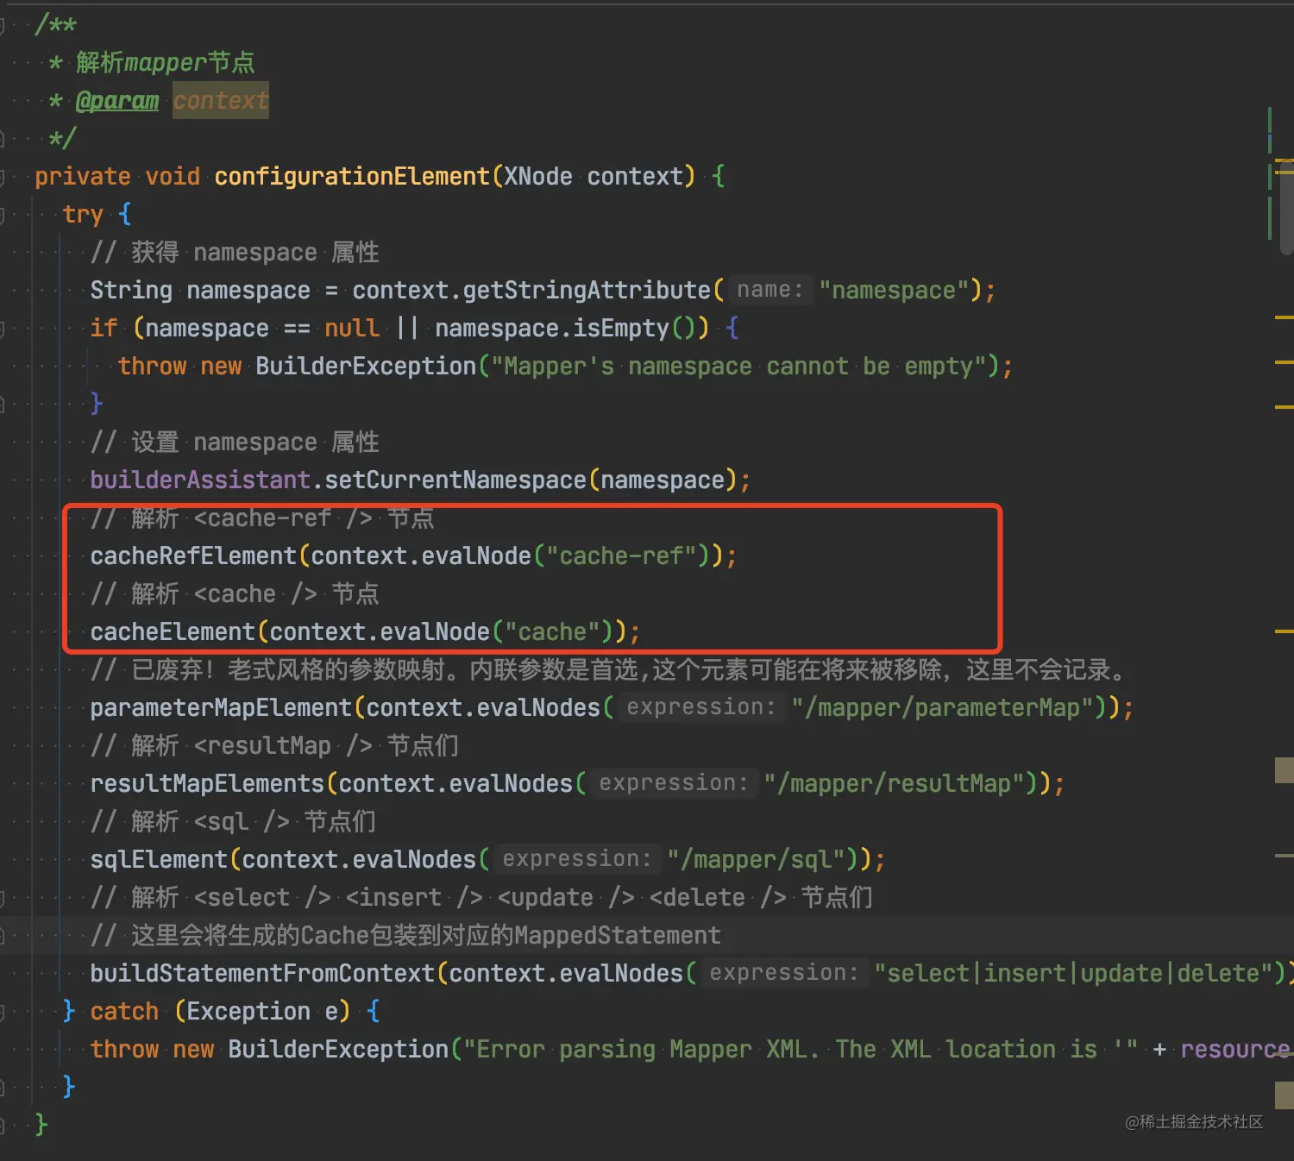Screen dimensions: 1294x1161
Task: Place cursor on configurationElement method name
Action: [x=352, y=177]
